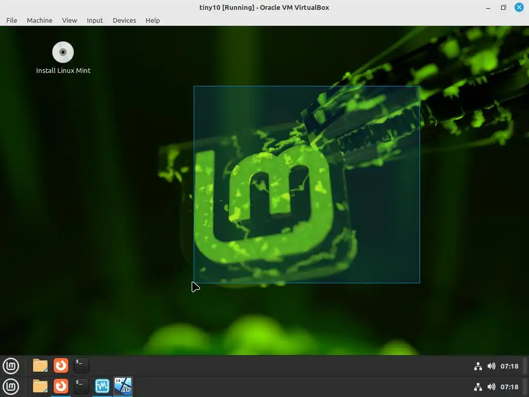Screen dimensions: 529x397
Task: Open the Devices menu
Action: (124, 20)
